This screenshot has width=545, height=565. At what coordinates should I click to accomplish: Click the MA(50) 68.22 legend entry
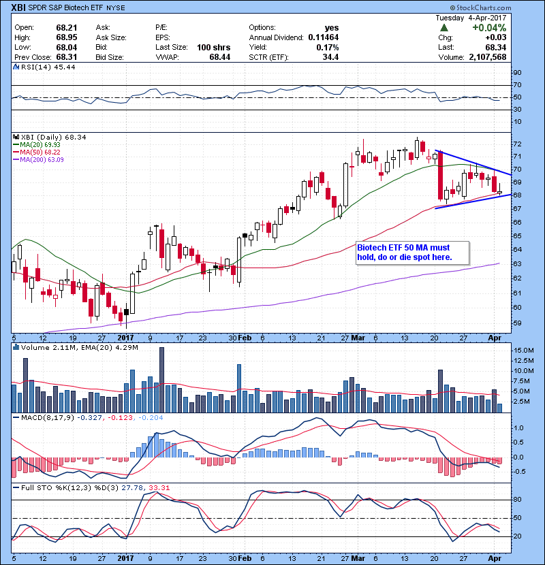[x=36, y=152]
